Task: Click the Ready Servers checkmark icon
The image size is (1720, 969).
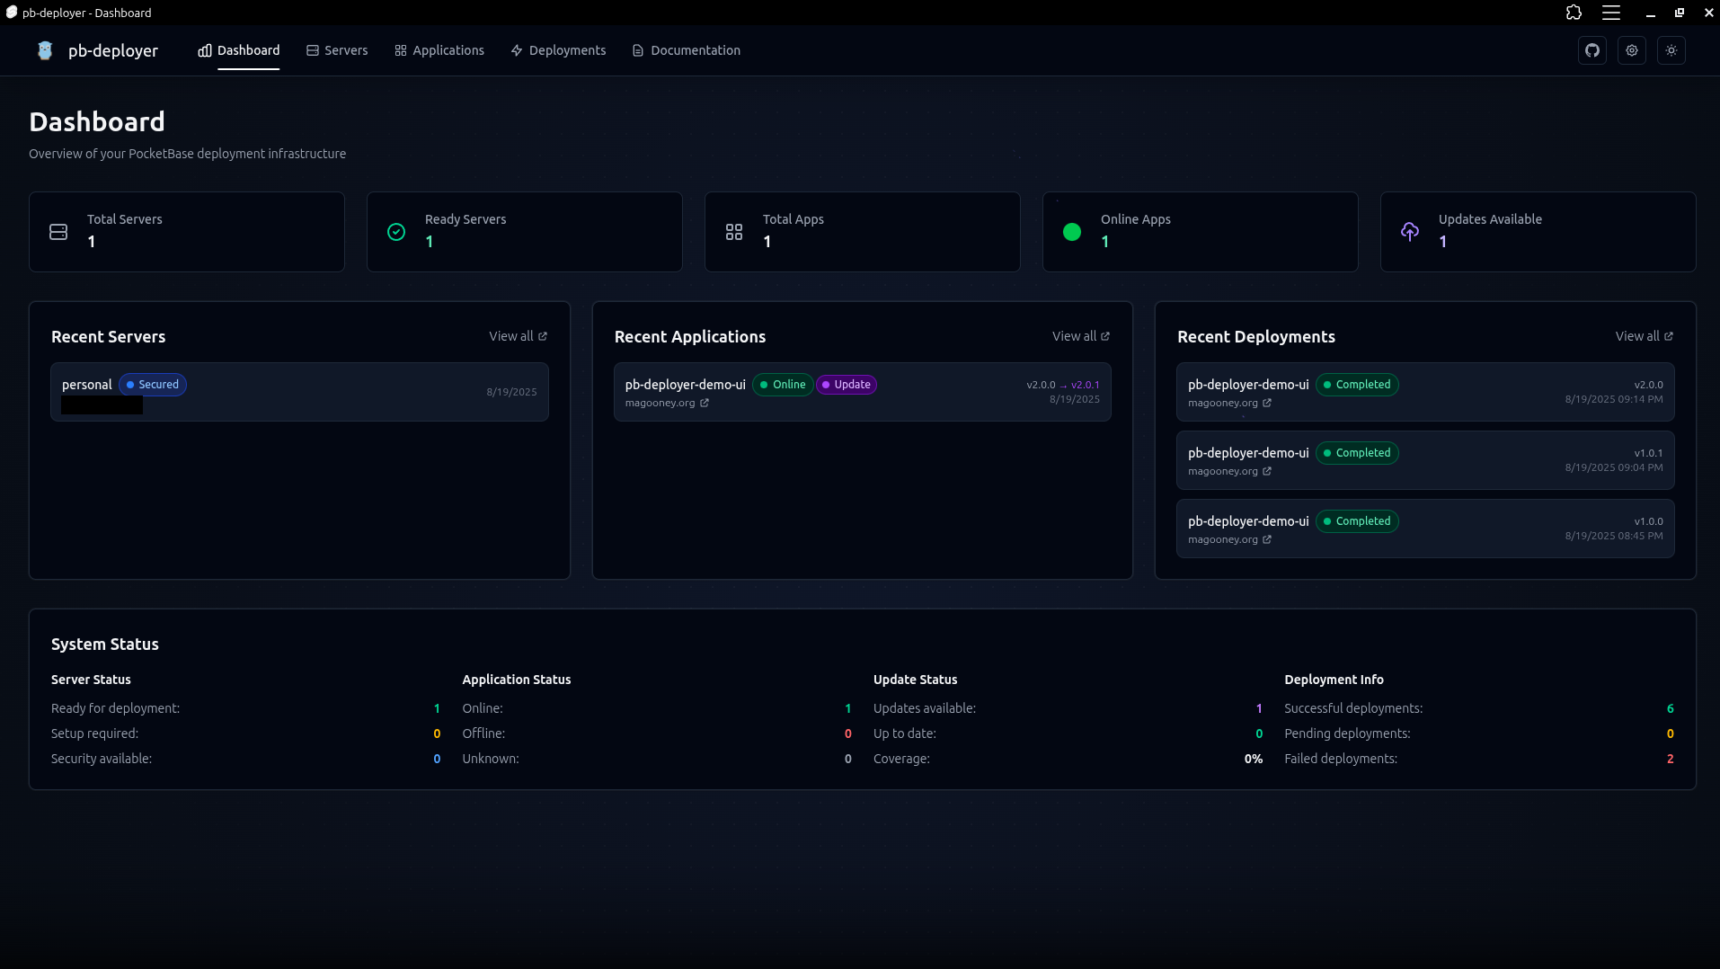Action: tap(396, 232)
